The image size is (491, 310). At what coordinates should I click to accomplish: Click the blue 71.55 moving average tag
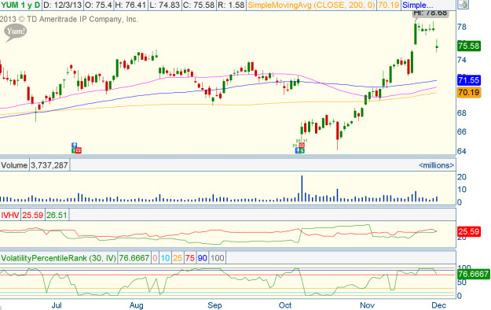[x=469, y=80]
